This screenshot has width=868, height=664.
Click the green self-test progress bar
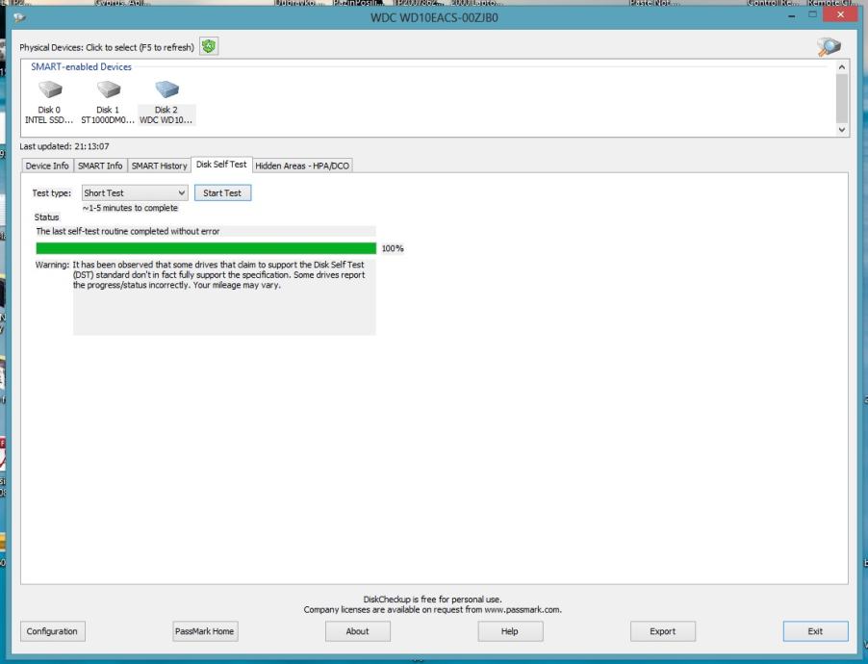coord(206,248)
